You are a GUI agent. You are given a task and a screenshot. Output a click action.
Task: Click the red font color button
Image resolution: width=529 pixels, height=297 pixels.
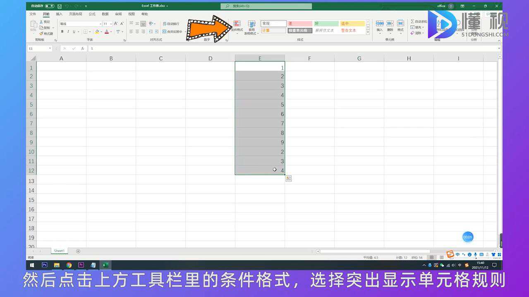point(107,31)
